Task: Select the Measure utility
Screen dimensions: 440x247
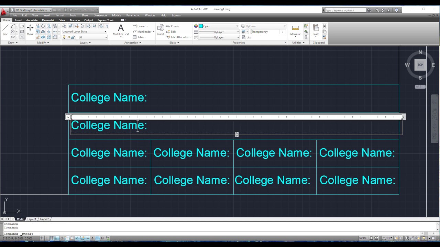Action: pyautogui.click(x=295, y=30)
